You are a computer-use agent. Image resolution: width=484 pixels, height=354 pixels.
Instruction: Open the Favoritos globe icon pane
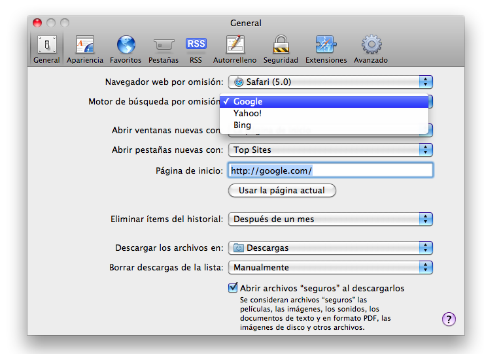(126, 50)
